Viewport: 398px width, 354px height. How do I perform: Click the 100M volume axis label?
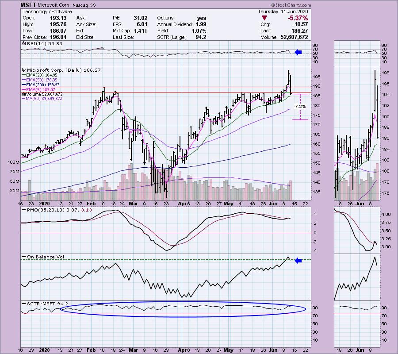click(x=13, y=162)
